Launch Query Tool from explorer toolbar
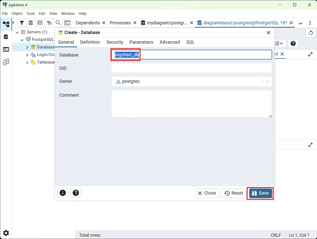 click(31, 23)
